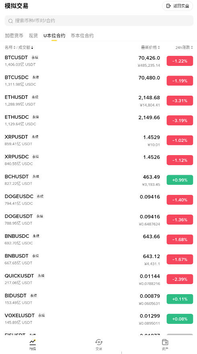197x354 pixels.
Task: Sort by 成交额 arrows
Action: 32,48
